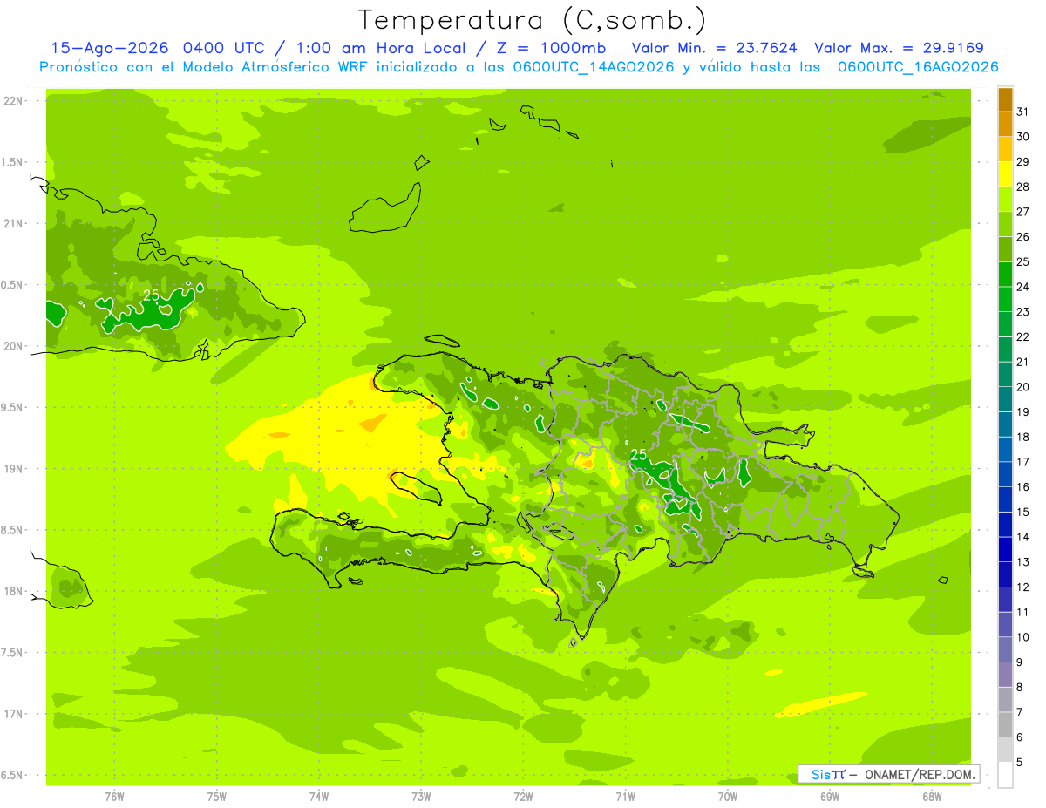Click the 18N latitude label
The width and height of the screenshot is (1046, 808).
click(14, 592)
